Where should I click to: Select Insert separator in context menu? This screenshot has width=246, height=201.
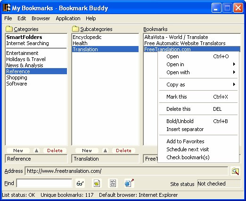click(198, 129)
